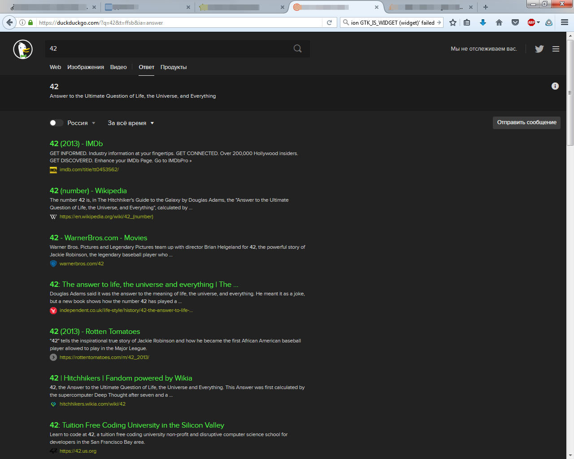Click the imdb.com/title/tt0453562/ URL

coord(89,169)
